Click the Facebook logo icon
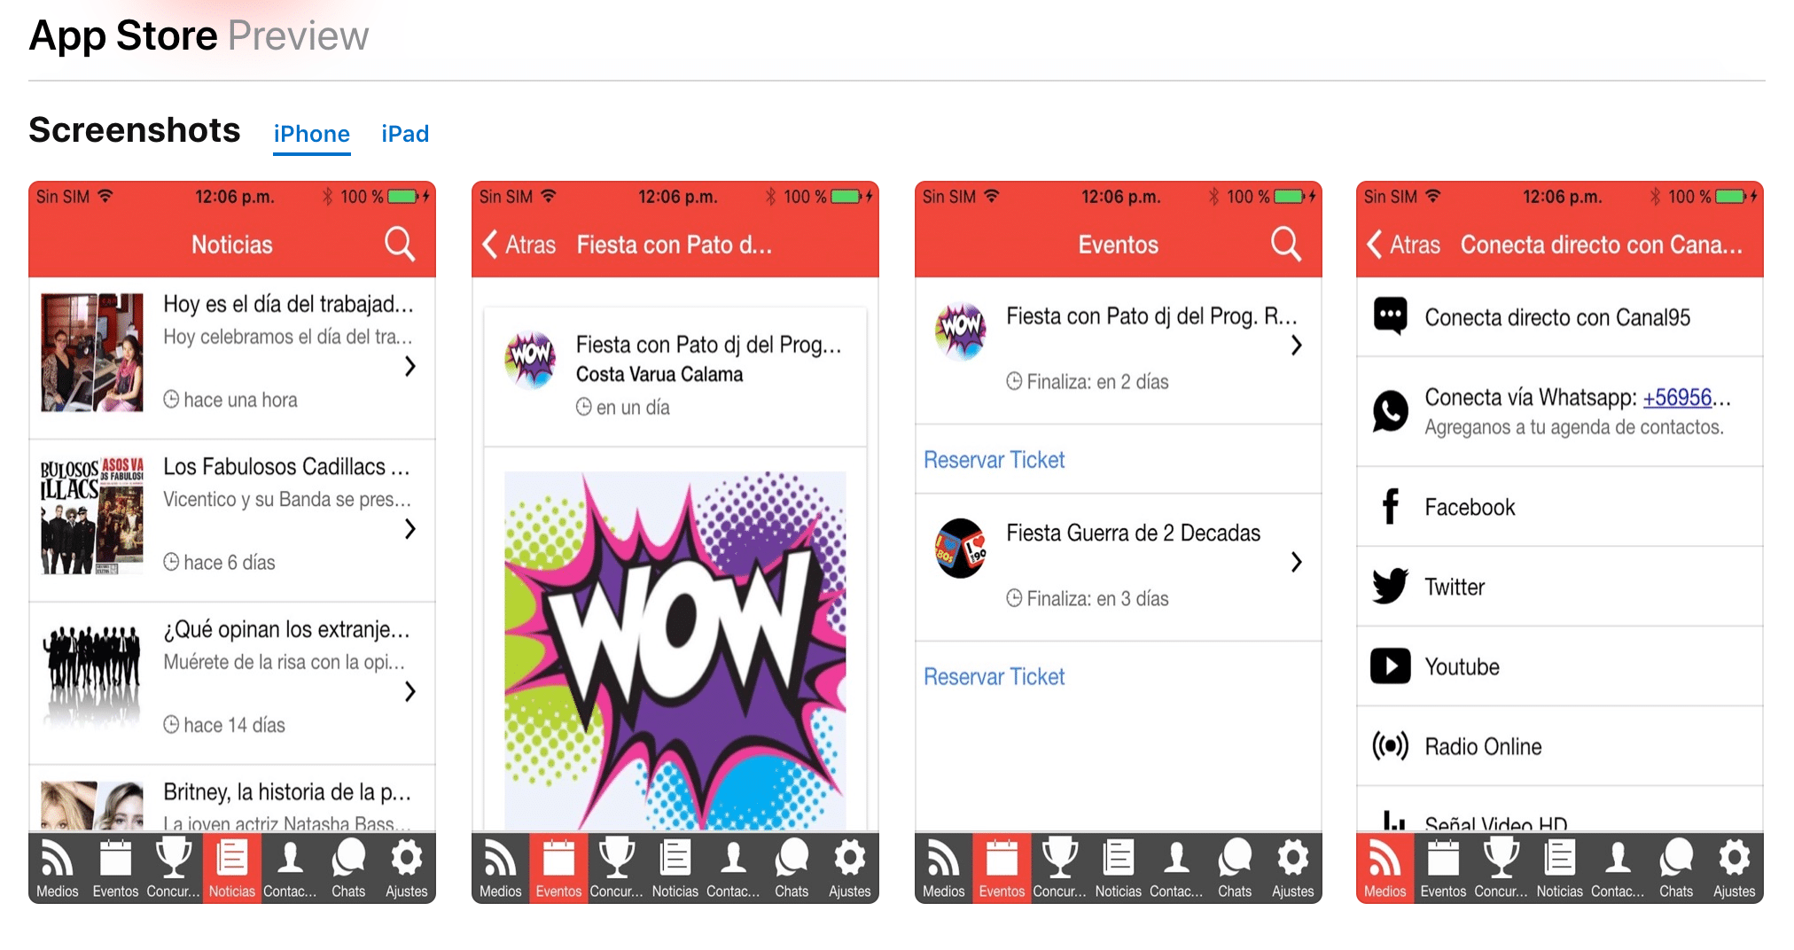Image resolution: width=1794 pixels, height=950 pixels. [1390, 507]
